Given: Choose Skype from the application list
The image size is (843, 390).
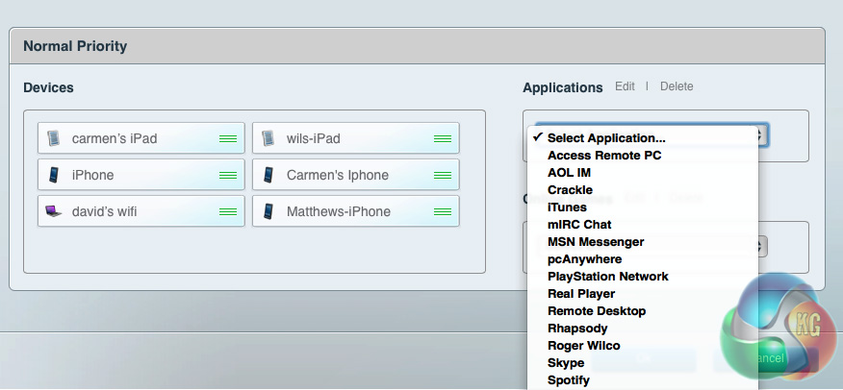Looking at the screenshot, I should point(566,363).
